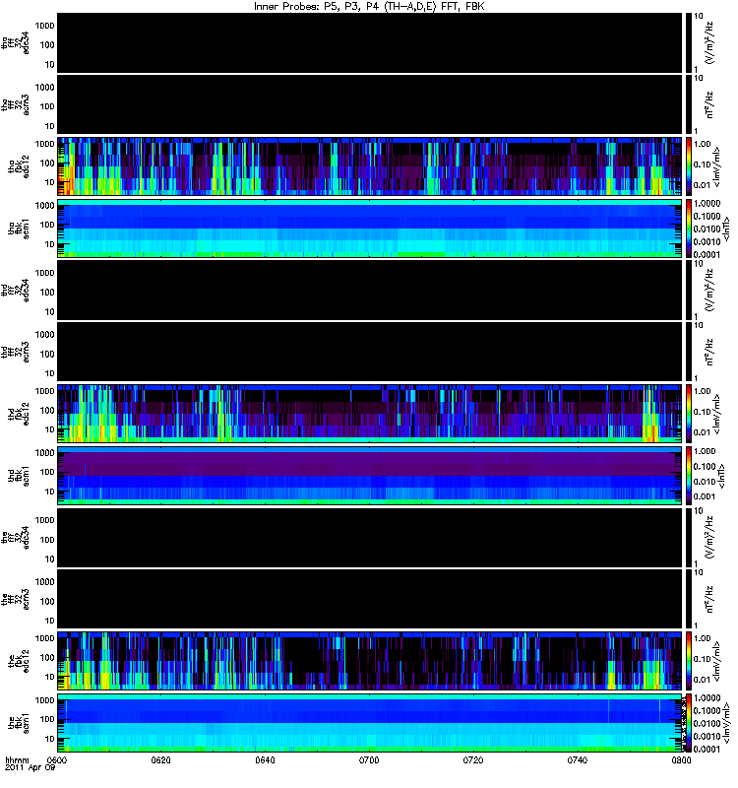This screenshot has height=788, width=738.
Task: Click the 0600 time axis label
Action: (x=57, y=759)
